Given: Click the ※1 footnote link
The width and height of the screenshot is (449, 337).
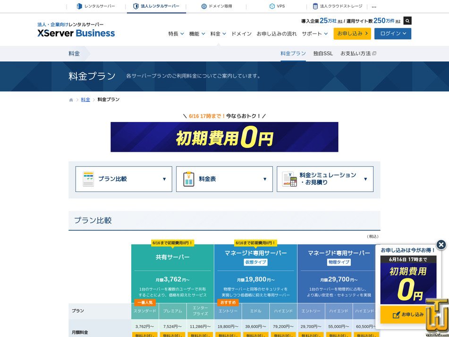Looking at the screenshot, I should click(340, 21).
